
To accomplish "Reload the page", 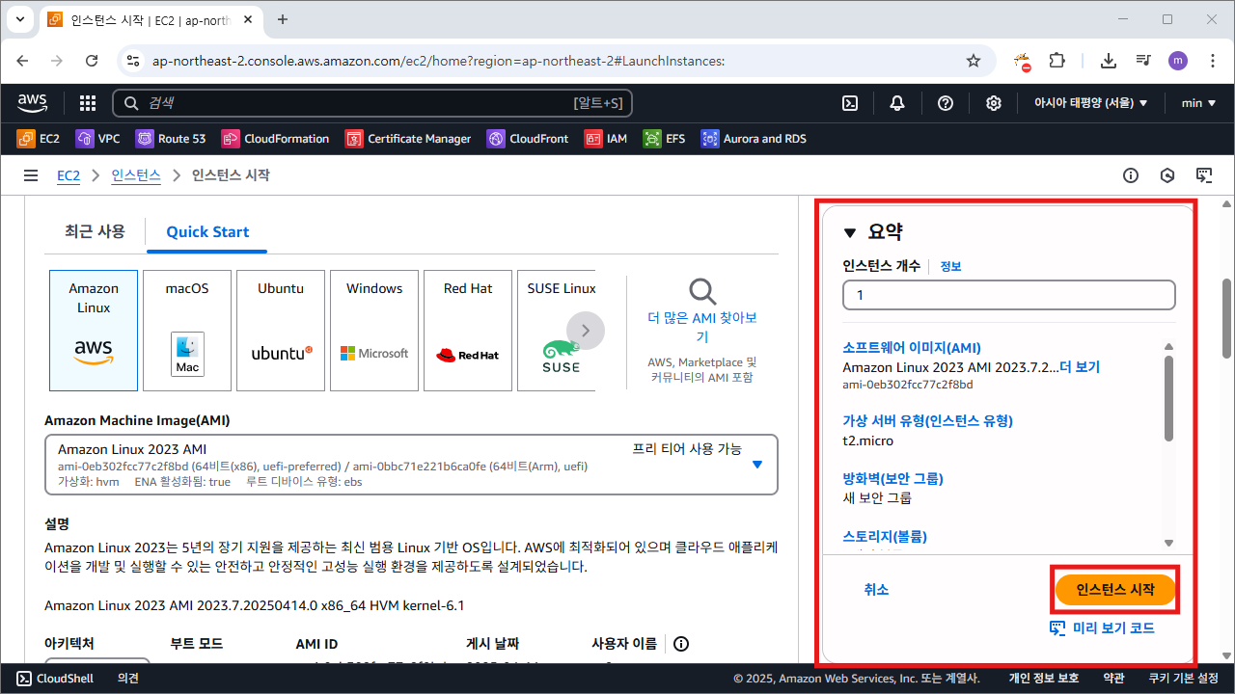I will tap(92, 61).
